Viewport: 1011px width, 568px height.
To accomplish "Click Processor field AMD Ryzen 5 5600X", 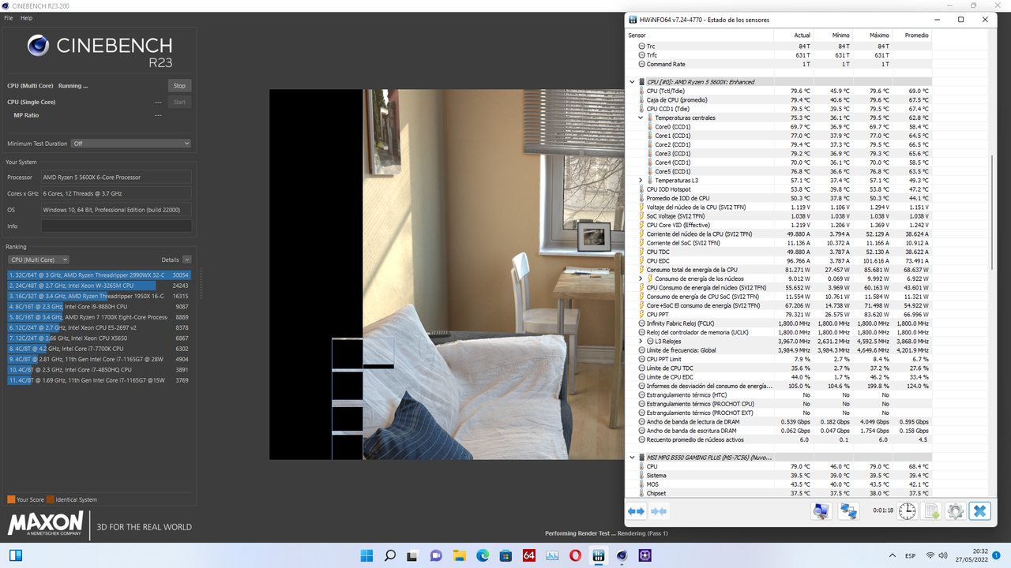I will pyautogui.click(x=117, y=177).
